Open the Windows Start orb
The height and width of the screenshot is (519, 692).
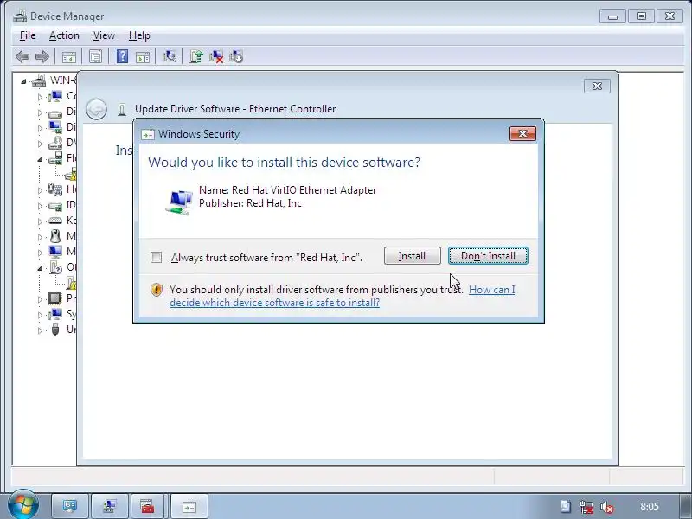(23, 505)
